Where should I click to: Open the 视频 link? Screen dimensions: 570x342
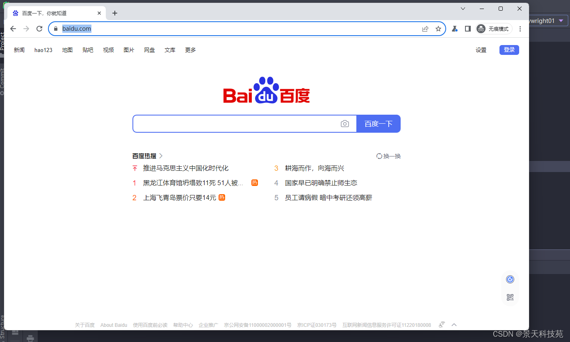tap(109, 50)
